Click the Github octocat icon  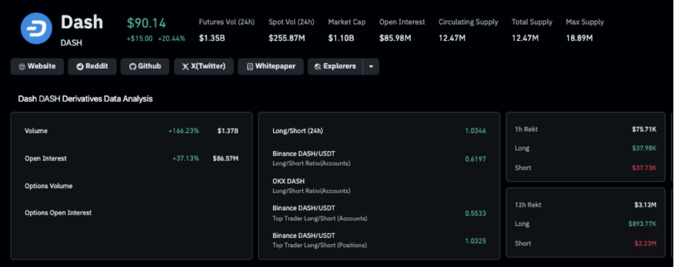click(132, 66)
